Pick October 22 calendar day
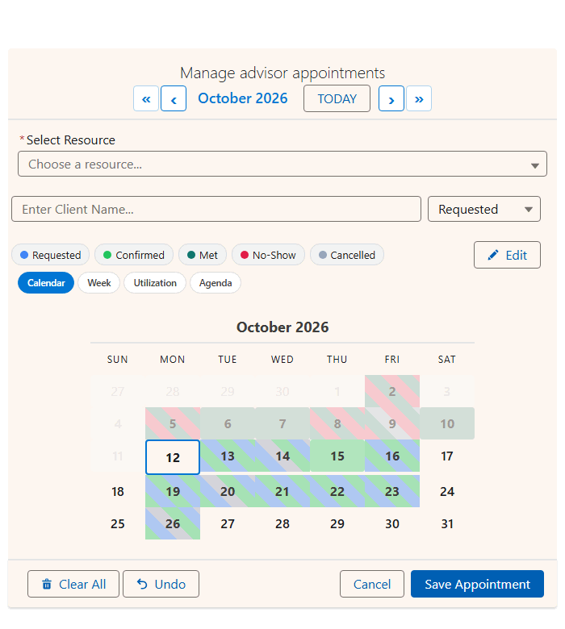Image resolution: width=565 pixels, height=629 pixels. (337, 491)
